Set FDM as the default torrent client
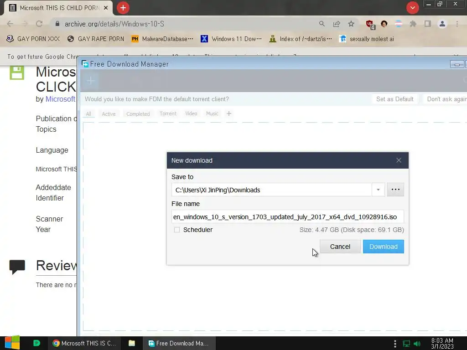 [x=394, y=99]
